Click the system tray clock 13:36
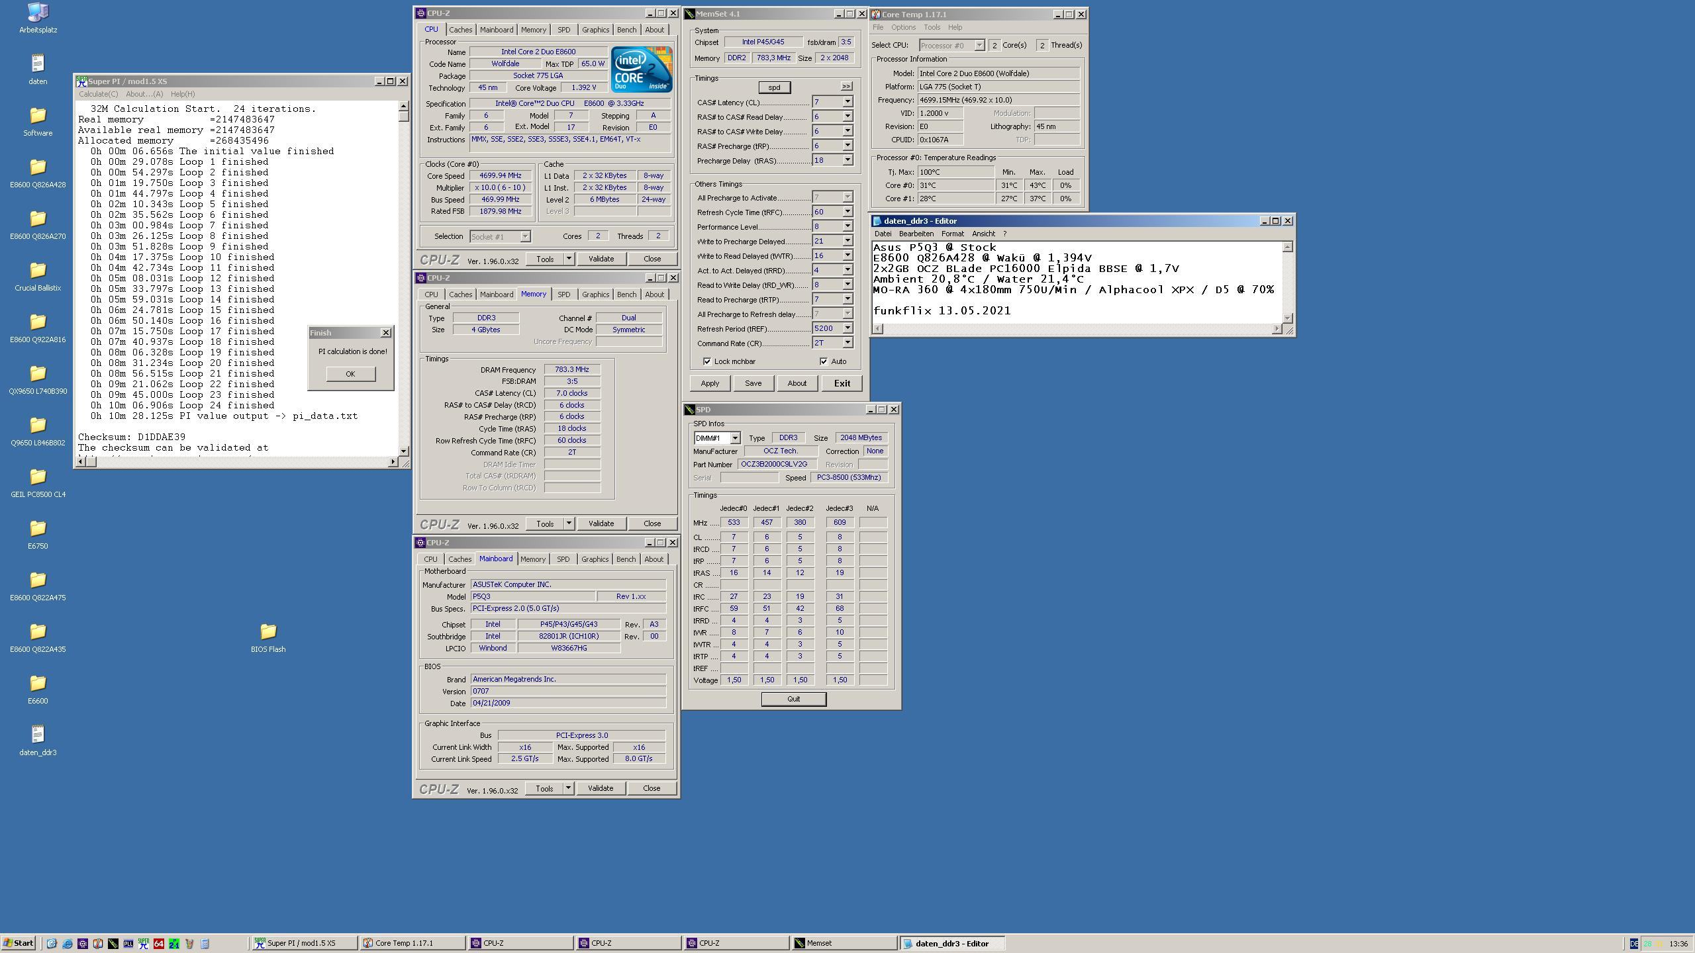This screenshot has width=1695, height=953. pyautogui.click(x=1678, y=944)
